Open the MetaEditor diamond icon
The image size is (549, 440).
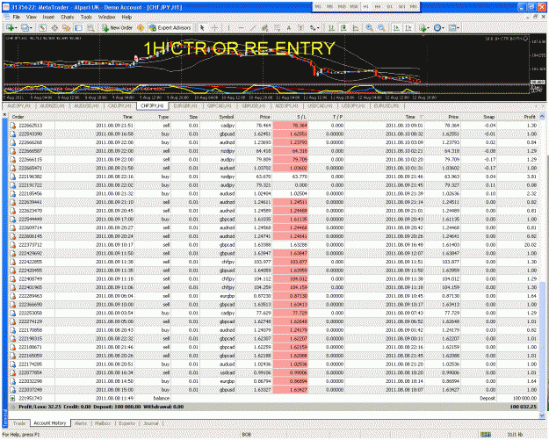coord(141,27)
